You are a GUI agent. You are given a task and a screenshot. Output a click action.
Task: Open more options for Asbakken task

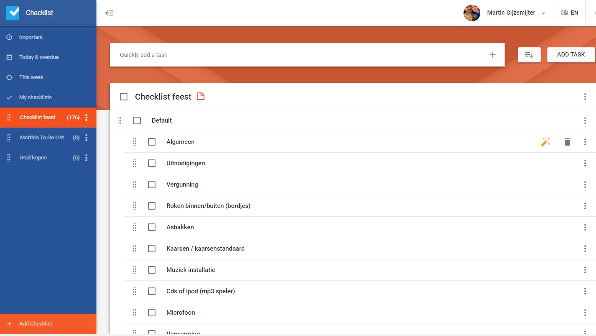click(x=585, y=227)
